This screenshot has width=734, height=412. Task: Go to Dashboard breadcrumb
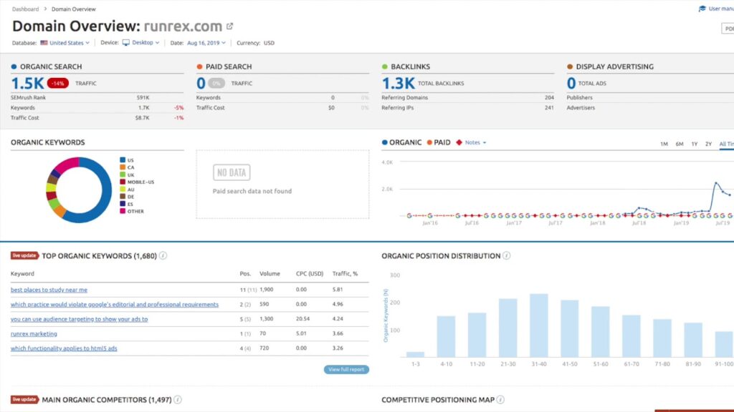25,9
